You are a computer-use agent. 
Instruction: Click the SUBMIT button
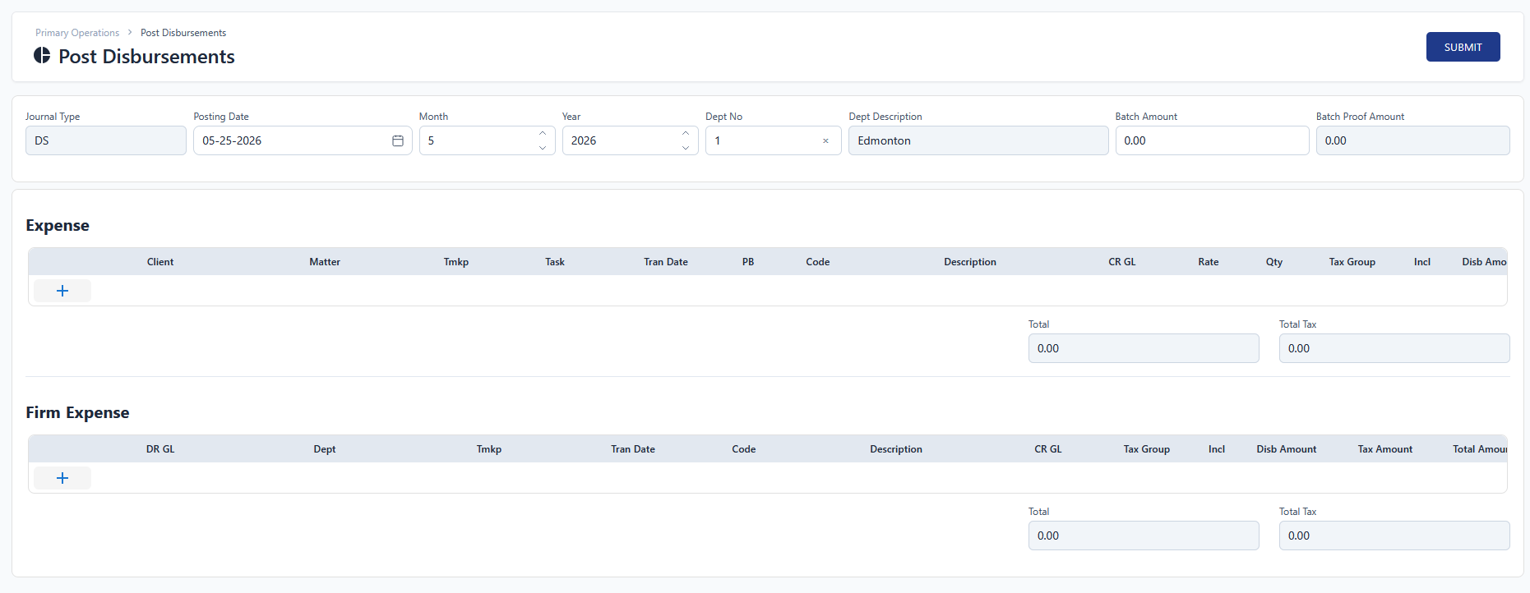click(1463, 47)
